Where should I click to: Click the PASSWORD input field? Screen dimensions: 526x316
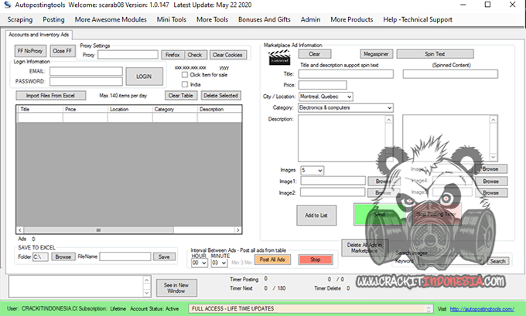tap(86, 81)
